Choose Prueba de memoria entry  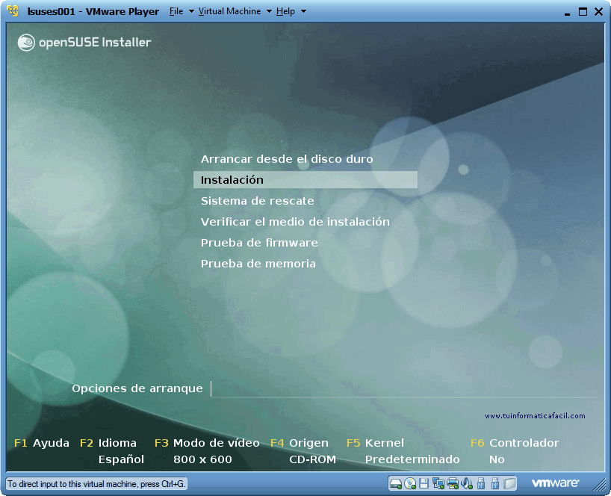(258, 264)
